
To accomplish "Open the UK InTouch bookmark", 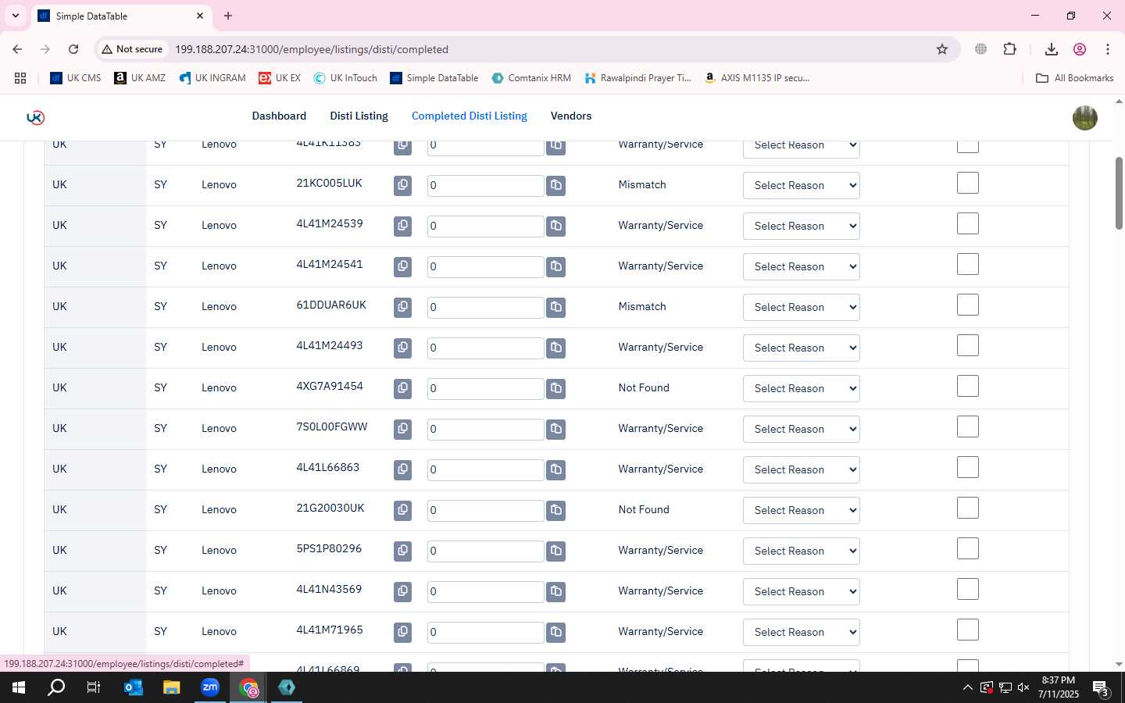I will 345,78.
